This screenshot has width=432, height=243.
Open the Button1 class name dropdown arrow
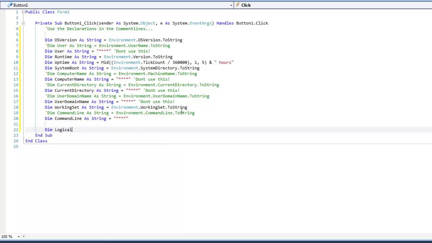pyautogui.click(x=231, y=5)
